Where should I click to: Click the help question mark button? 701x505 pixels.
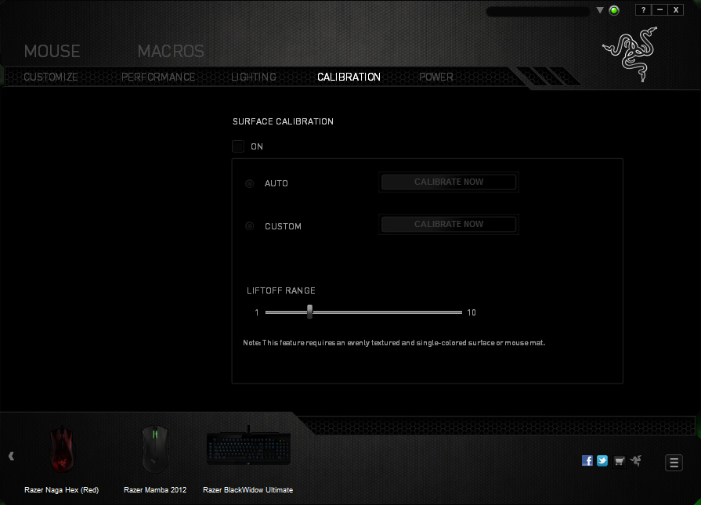click(x=643, y=10)
